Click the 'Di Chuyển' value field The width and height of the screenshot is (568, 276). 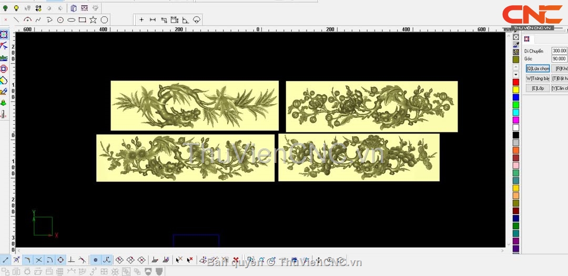click(x=559, y=51)
